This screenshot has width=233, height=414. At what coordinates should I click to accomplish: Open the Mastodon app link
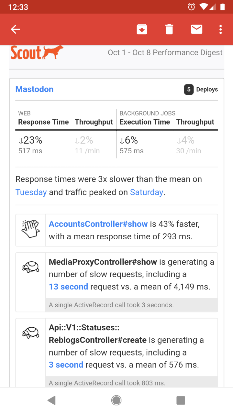pyautogui.click(x=34, y=89)
